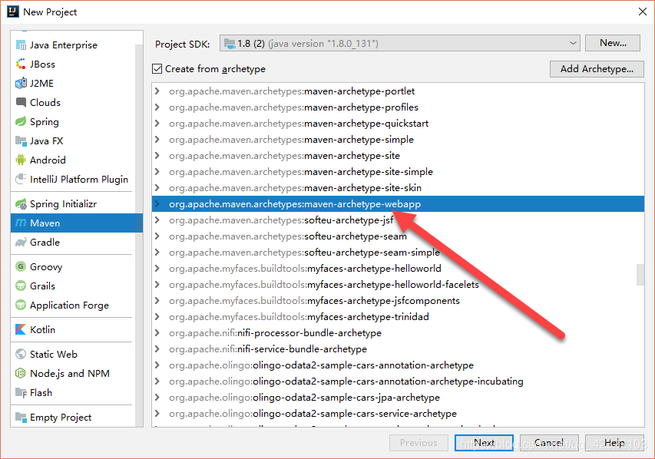Click the Grails icon
This screenshot has height=459, width=655.
(x=21, y=286)
